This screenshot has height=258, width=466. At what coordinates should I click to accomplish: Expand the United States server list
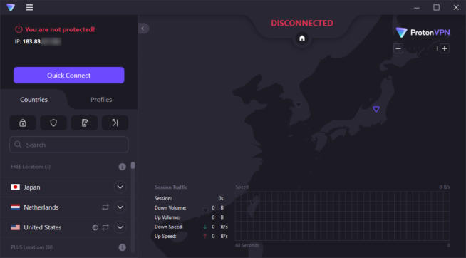point(120,227)
